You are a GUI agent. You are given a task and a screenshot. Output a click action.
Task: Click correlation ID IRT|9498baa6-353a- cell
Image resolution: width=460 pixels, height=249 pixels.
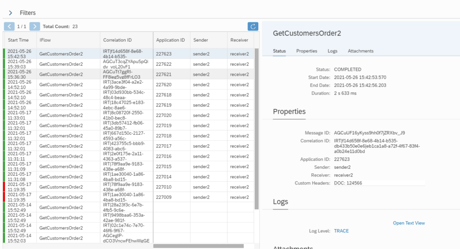coord(127,218)
